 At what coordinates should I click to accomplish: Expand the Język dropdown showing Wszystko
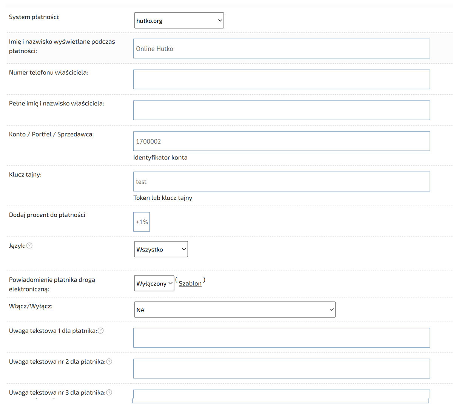click(161, 249)
